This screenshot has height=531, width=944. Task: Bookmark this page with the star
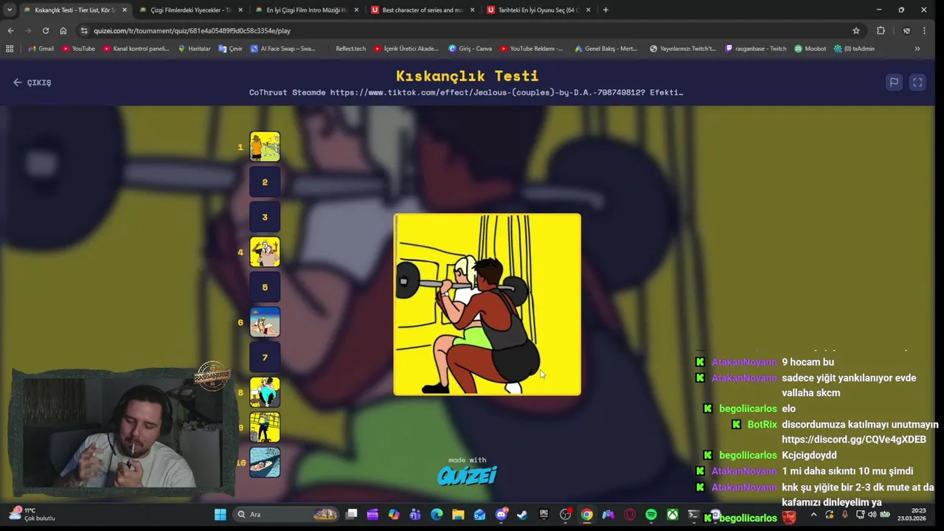tap(856, 30)
